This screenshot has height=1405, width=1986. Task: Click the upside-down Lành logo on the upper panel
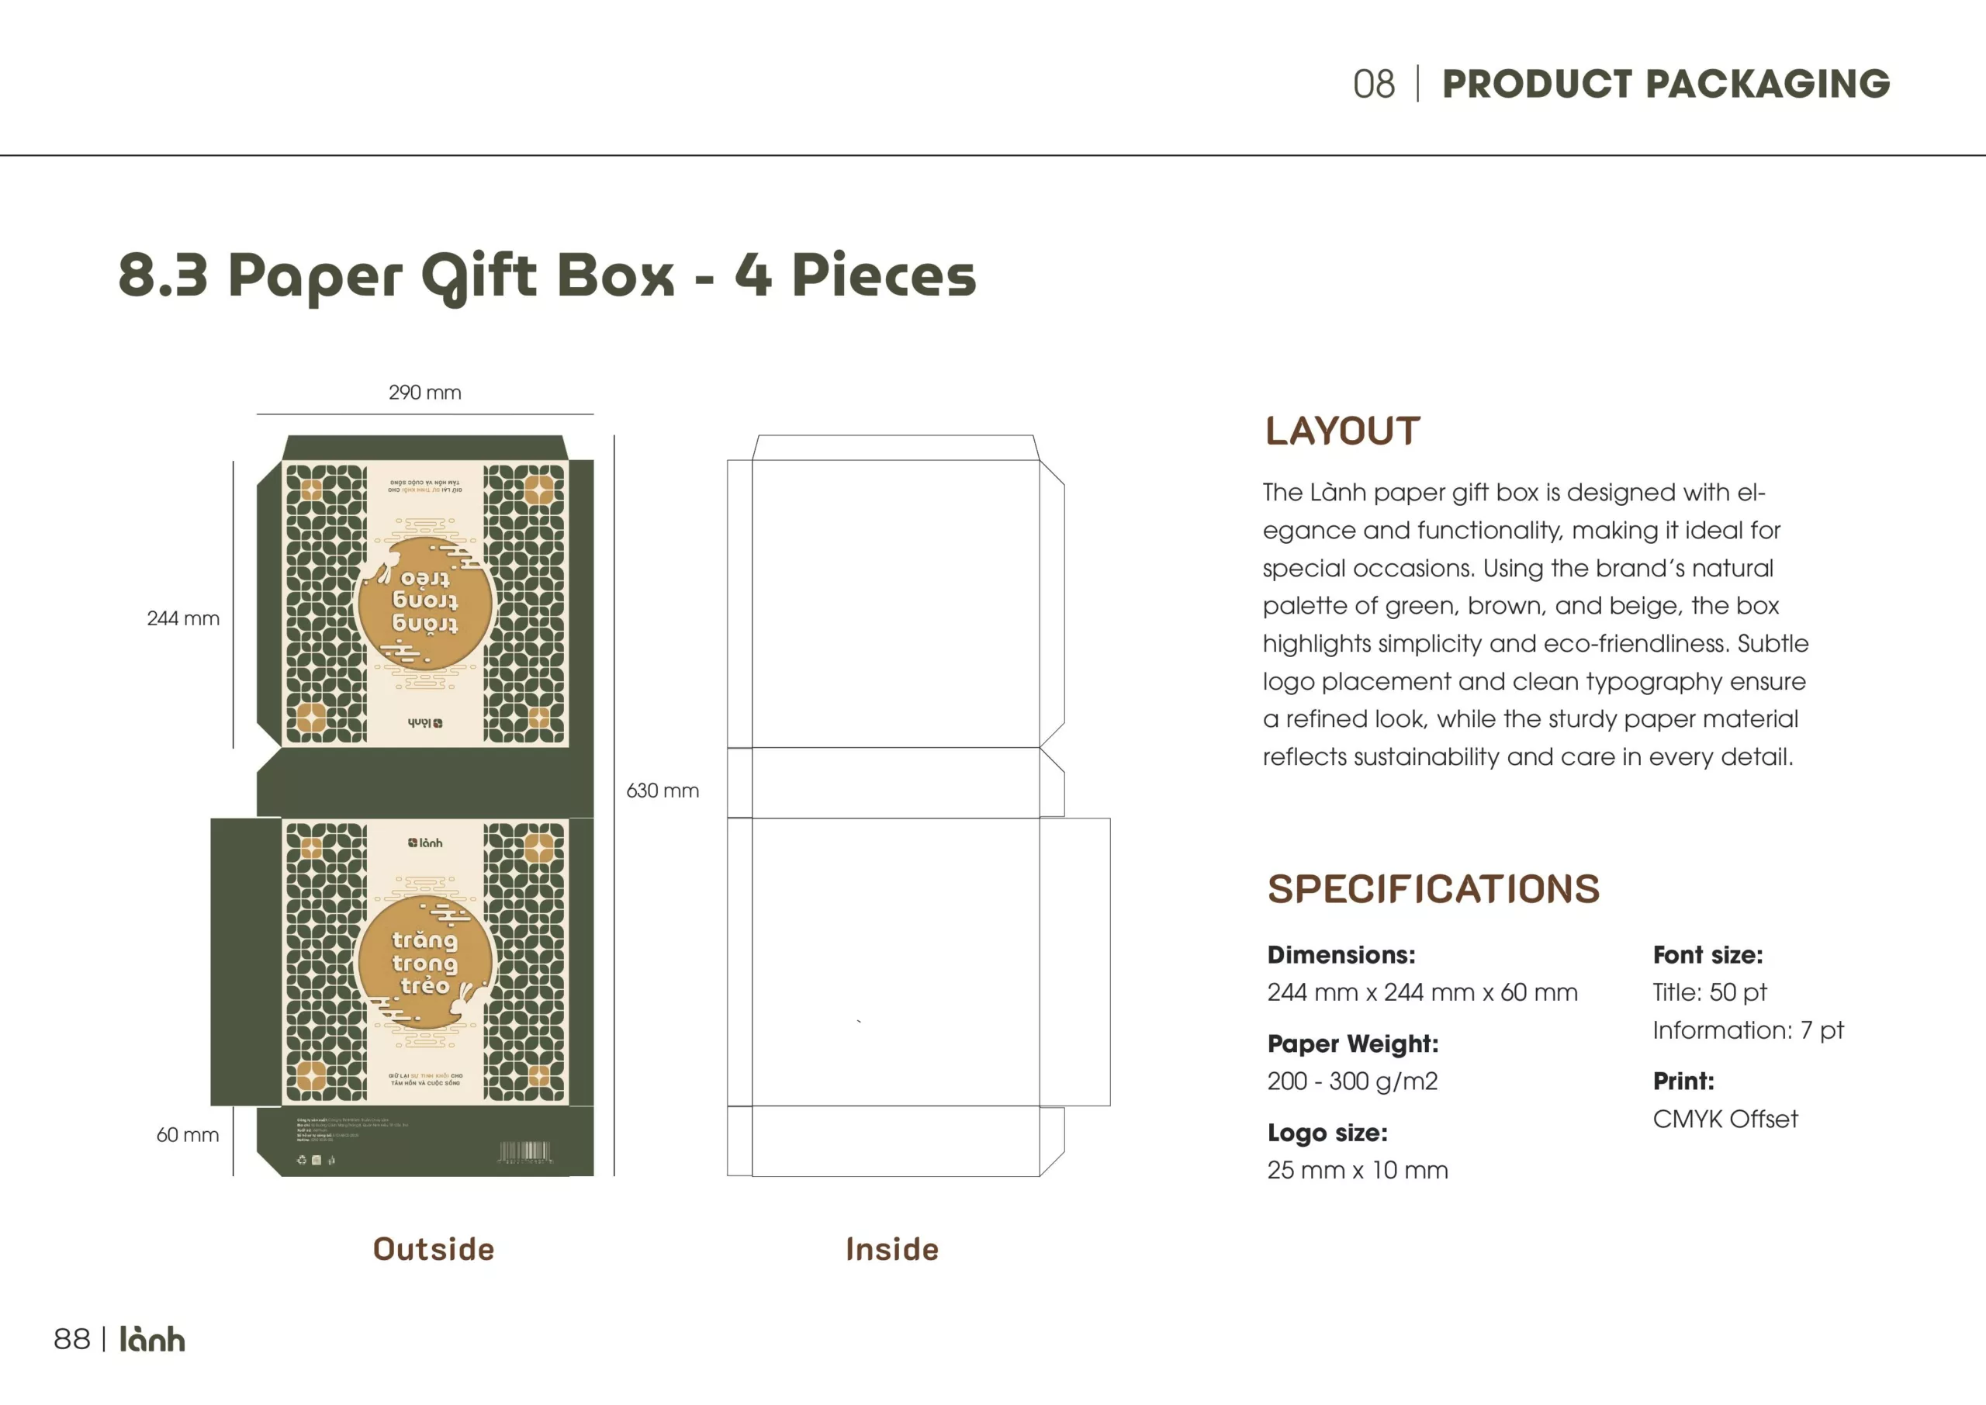pyautogui.click(x=424, y=722)
